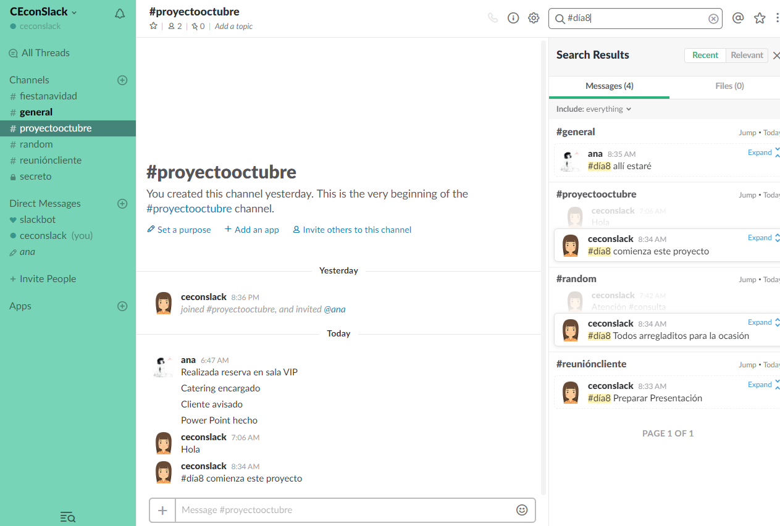Open the CEconSlack workspace menu
The height and width of the screenshot is (526, 780).
pos(43,12)
